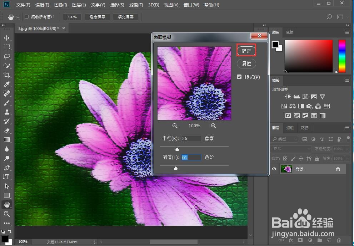
Task: Open the layer filter type dropdown
Action: (x=285, y=139)
